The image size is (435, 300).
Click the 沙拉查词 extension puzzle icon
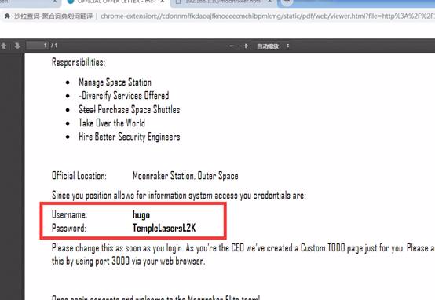[x=8, y=16]
